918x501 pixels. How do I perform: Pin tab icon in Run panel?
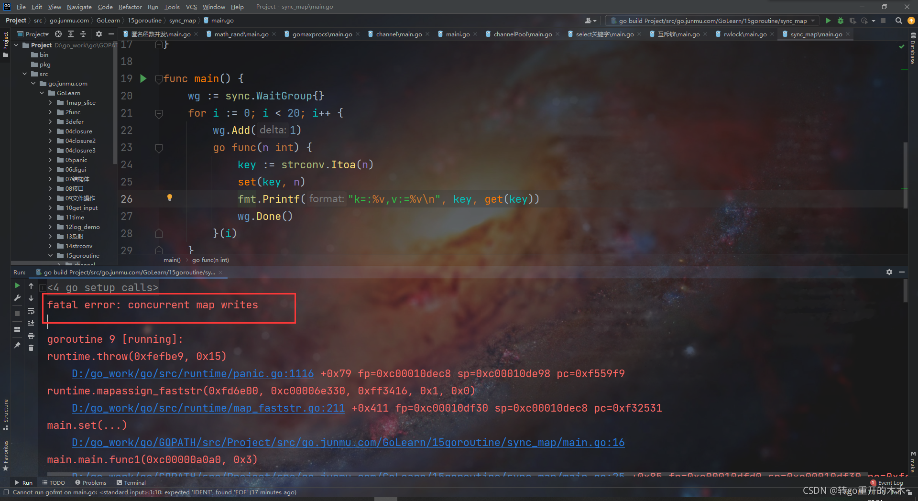tap(17, 345)
